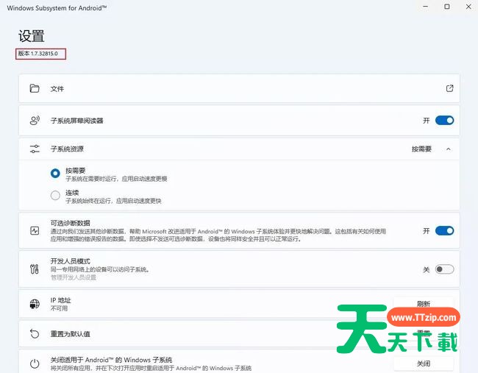This screenshot has width=478, height=373.
Task: Click 子系统在需要时运行 description text
Action: pyautogui.click(x=116, y=179)
